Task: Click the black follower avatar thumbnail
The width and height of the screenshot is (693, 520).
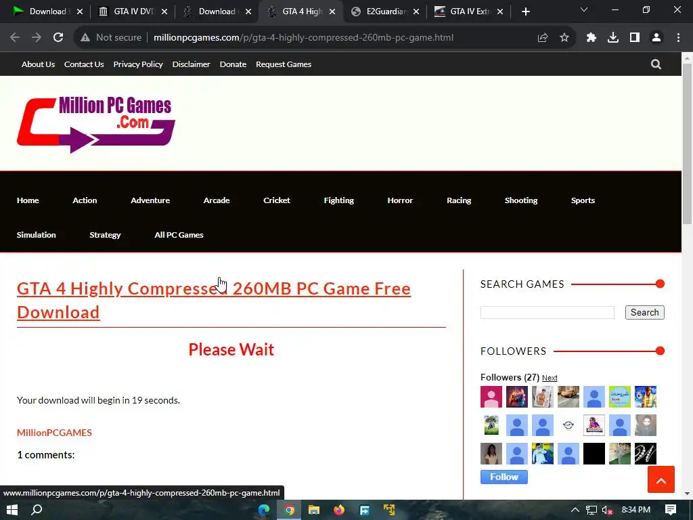Action: (x=594, y=454)
